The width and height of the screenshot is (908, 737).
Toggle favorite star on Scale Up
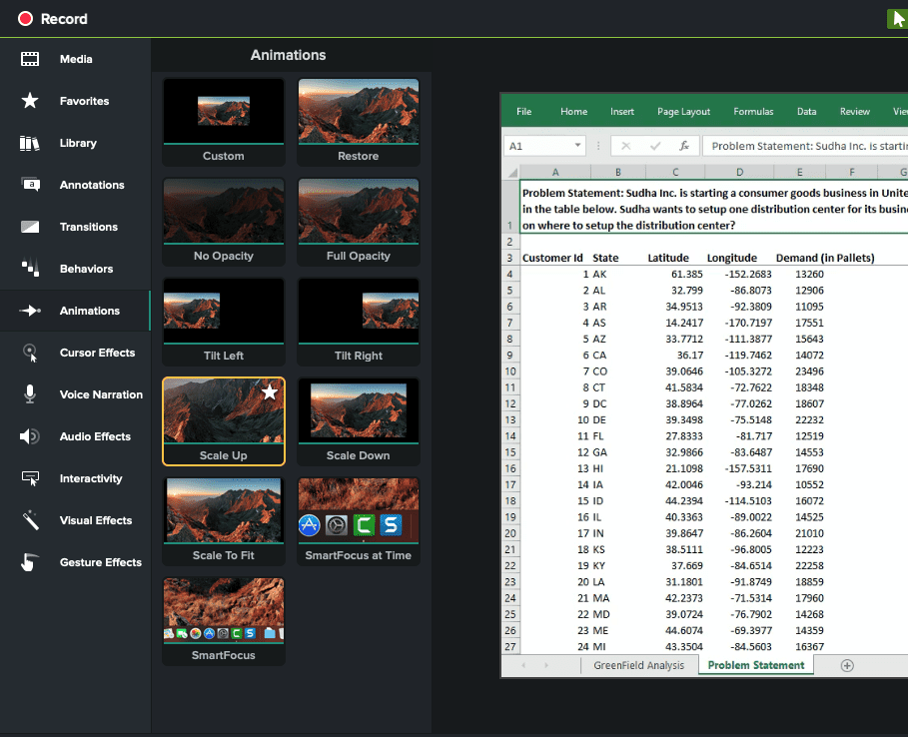(x=269, y=393)
